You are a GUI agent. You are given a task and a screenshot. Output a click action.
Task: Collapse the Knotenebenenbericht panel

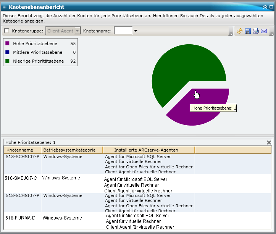265,7
